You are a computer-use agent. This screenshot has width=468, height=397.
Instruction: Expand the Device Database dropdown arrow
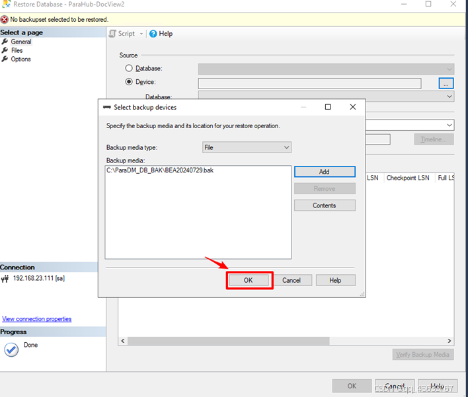[x=449, y=96]
